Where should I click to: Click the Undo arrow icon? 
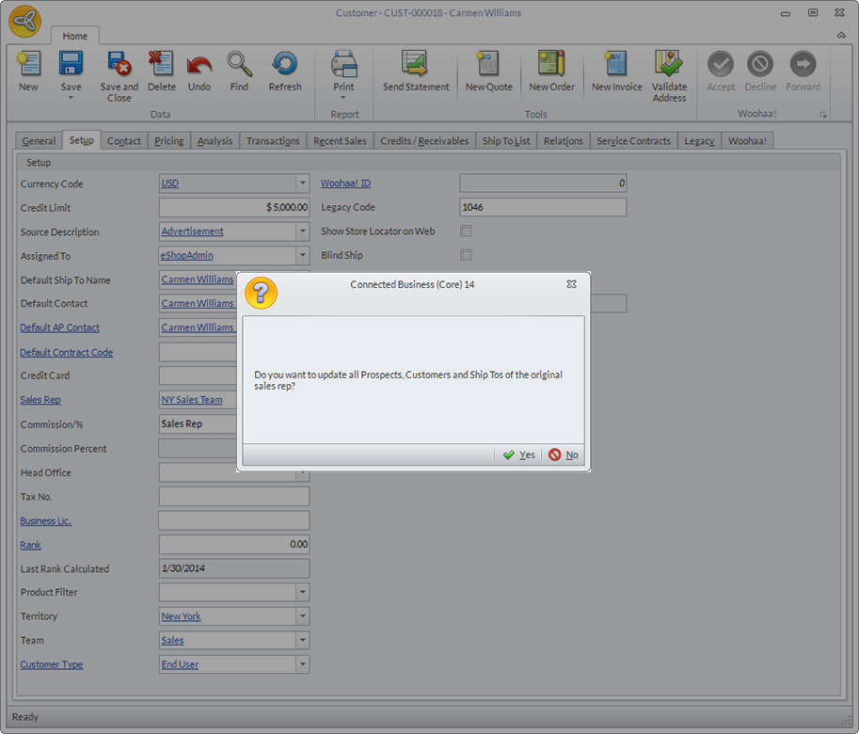coord(199,65)
